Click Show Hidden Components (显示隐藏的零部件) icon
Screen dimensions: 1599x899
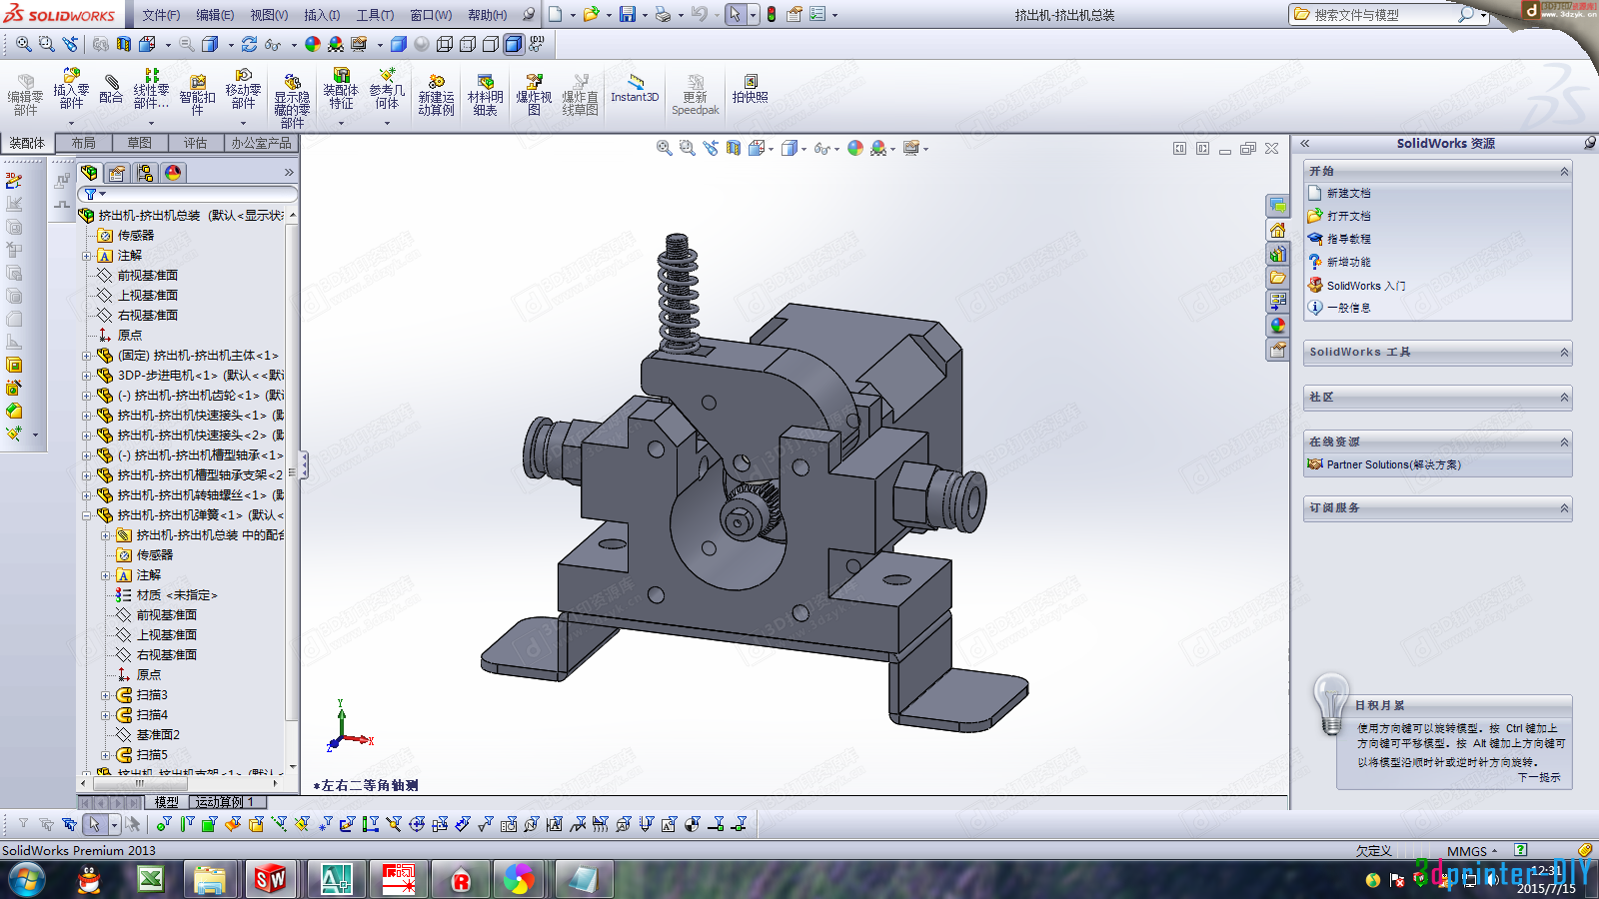[x=292, y=100]
